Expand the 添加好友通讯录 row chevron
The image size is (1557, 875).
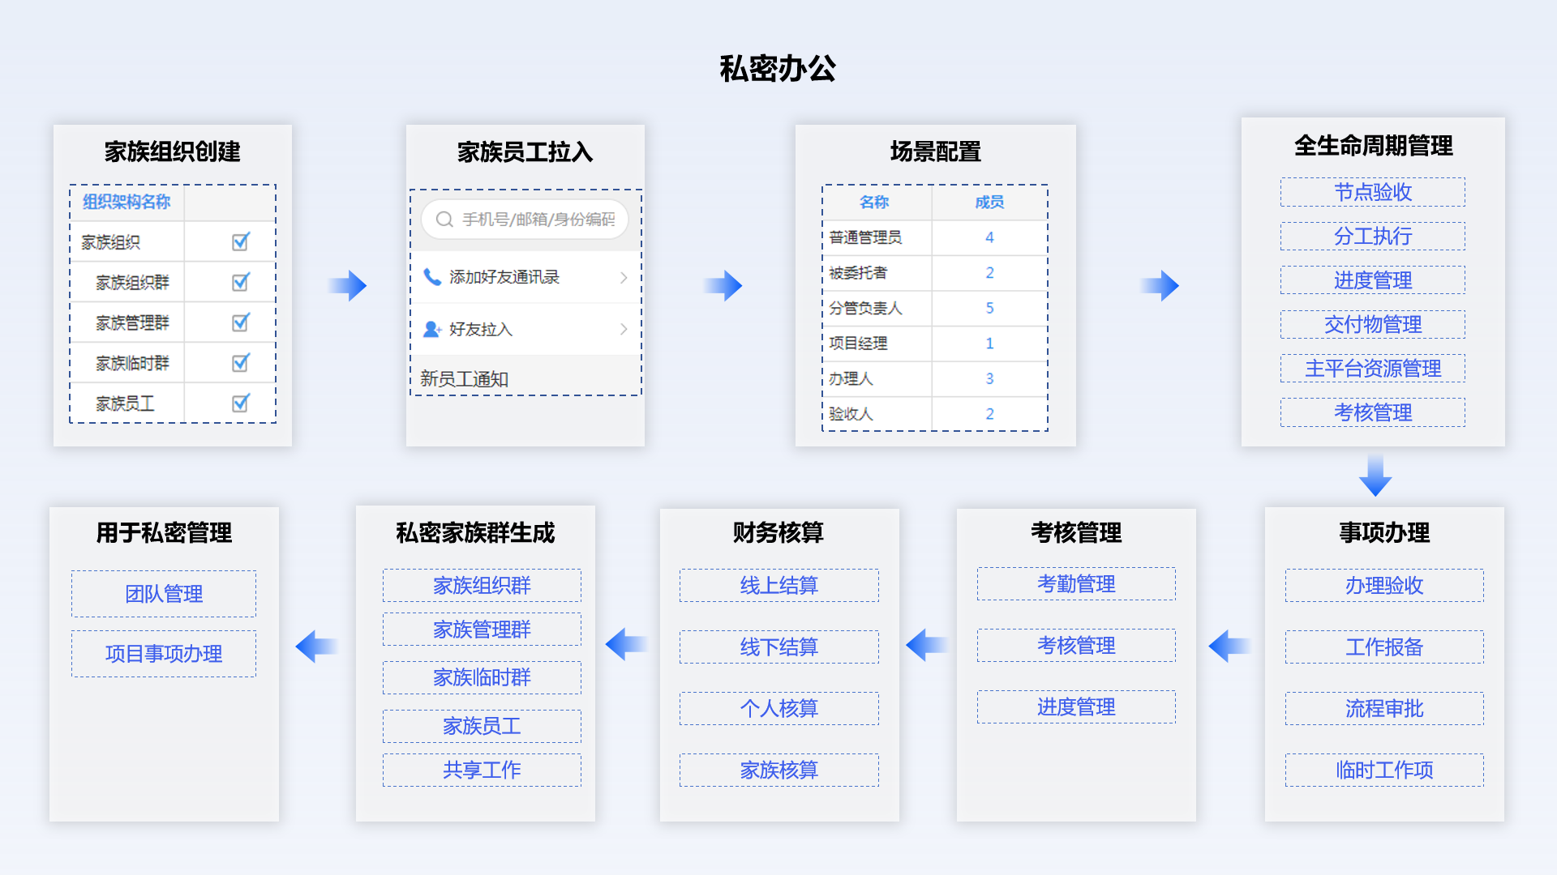pyautogui.click(x=624, y=278)
